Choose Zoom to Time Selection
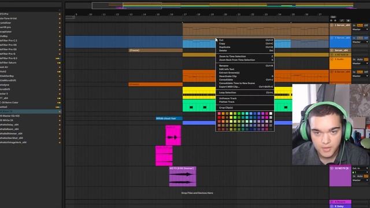This screenshot has height=208, width=370. point(245,57)
